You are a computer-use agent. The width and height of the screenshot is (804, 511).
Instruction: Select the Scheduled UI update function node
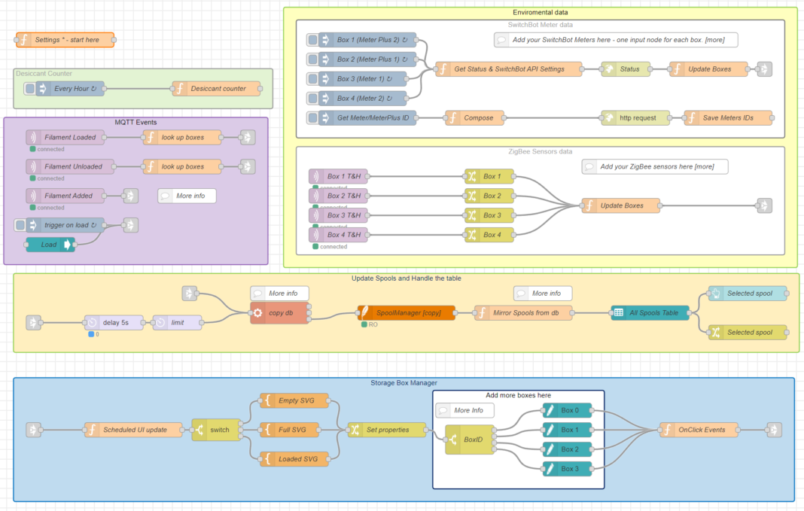[x=133, y=430]
